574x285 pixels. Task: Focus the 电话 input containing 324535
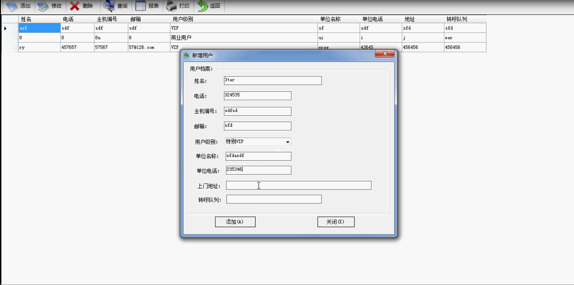pos(258,96)
